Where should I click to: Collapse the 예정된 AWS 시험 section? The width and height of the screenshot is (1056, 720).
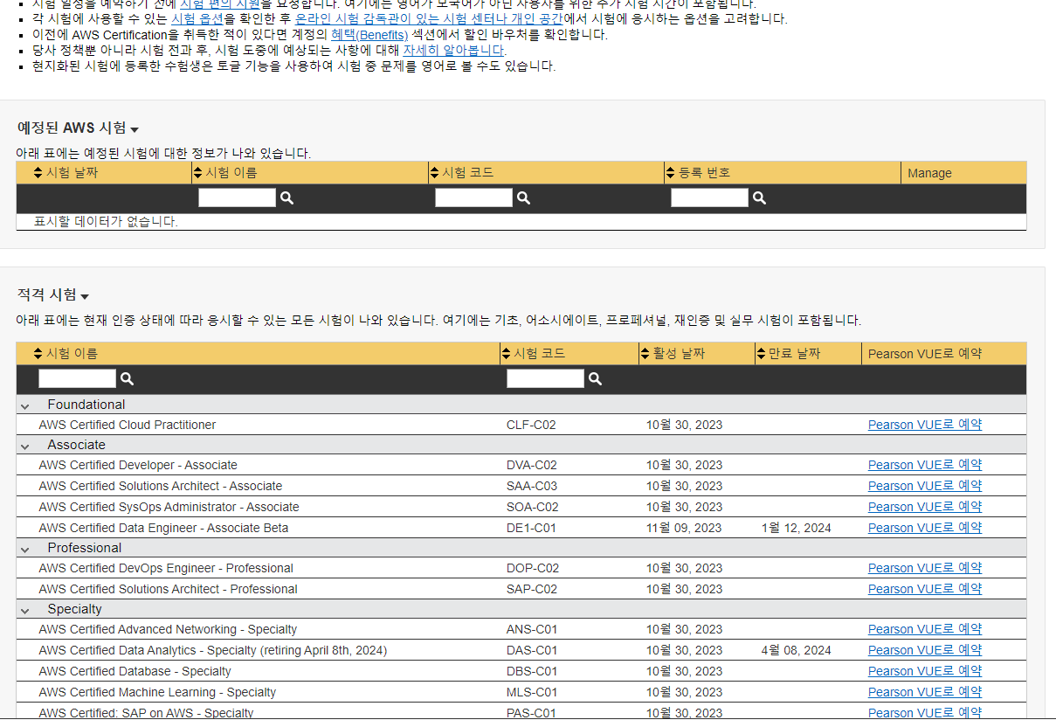pyautogui.click(x=135, y=129)
